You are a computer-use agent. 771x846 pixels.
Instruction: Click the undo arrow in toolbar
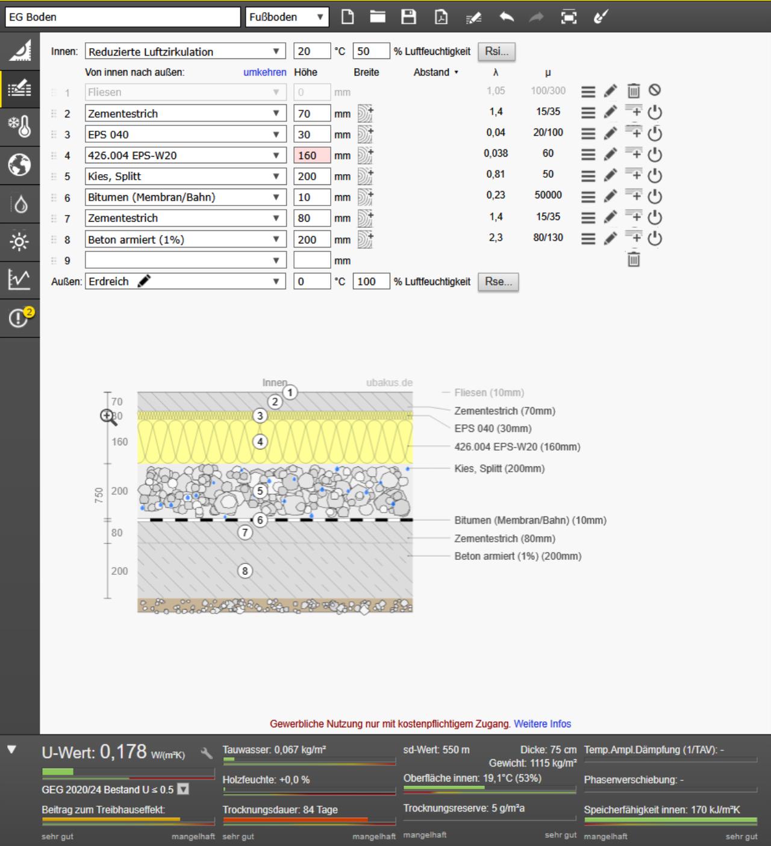click(507, 17)
